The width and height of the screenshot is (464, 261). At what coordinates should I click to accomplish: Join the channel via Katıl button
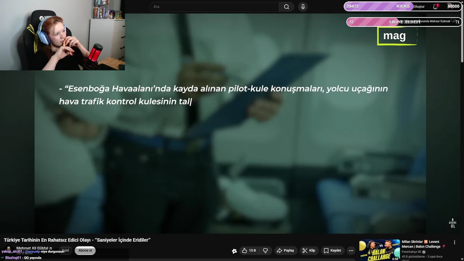tap(66, 250)
